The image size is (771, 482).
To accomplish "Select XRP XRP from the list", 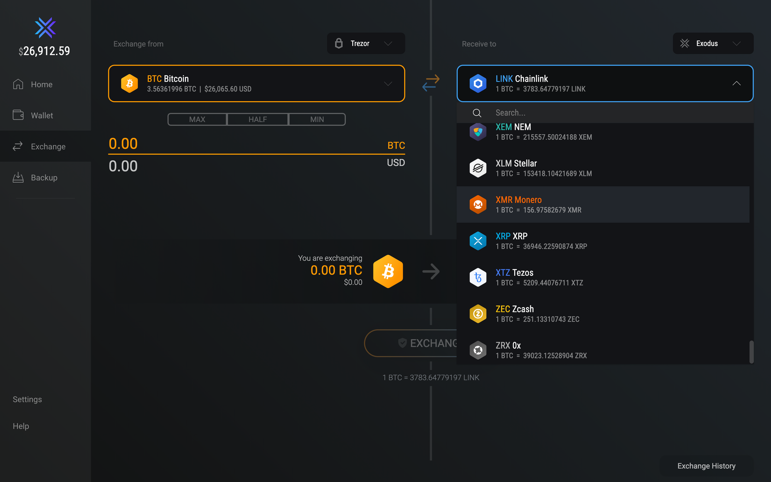I will pos(603,241).
